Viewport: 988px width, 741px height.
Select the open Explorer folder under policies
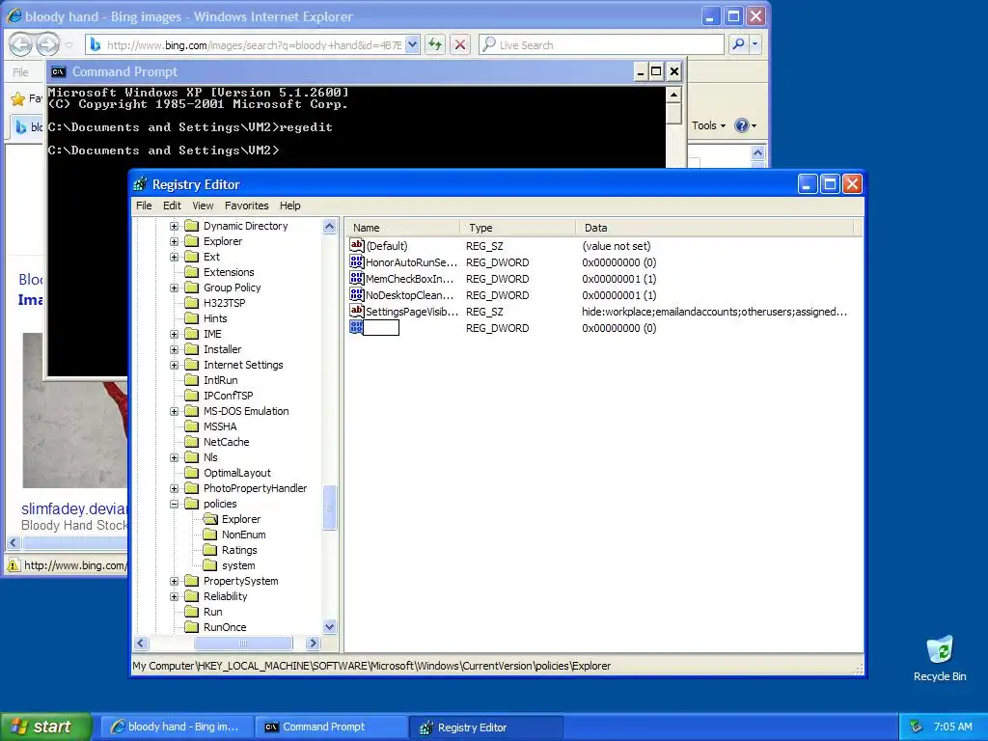pos(209,519)
